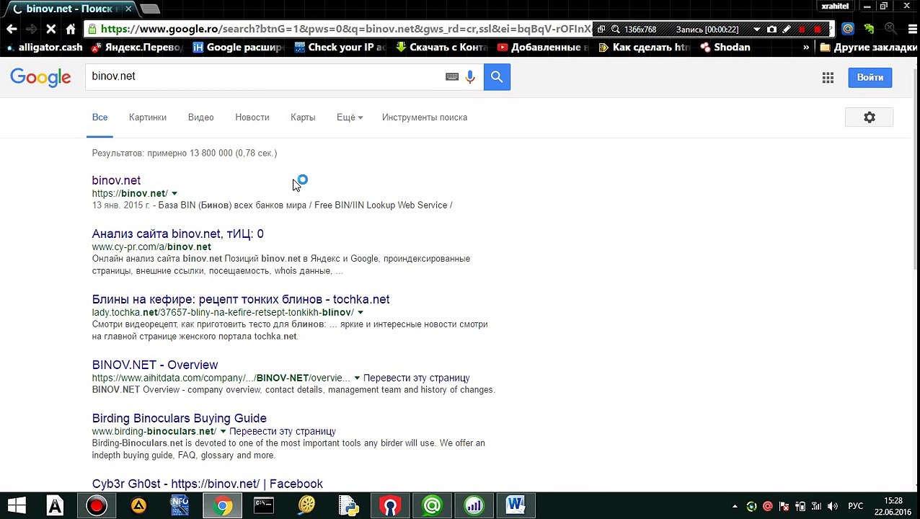Open the large letter A taskbar icon
The height and width of the screenshot is (519, 920).
pyautogui.click(x=55, y=506)
